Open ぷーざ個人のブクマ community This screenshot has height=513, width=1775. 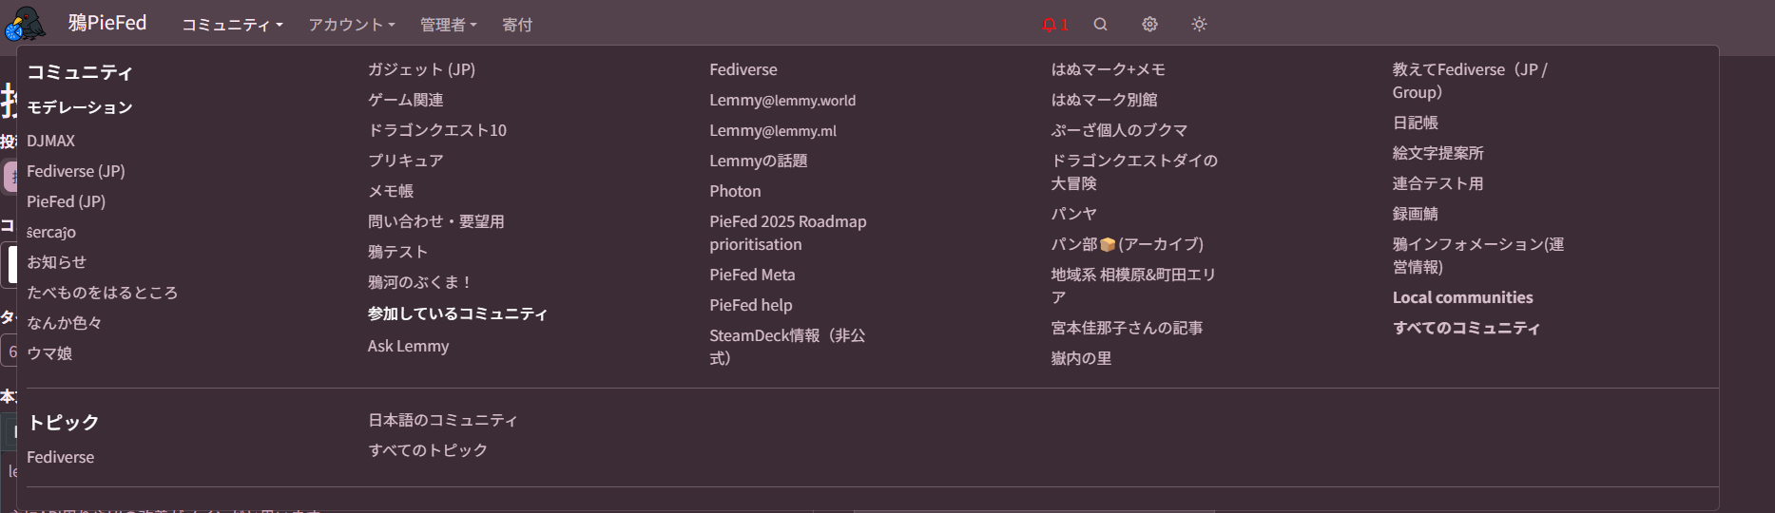(1119, 130)
